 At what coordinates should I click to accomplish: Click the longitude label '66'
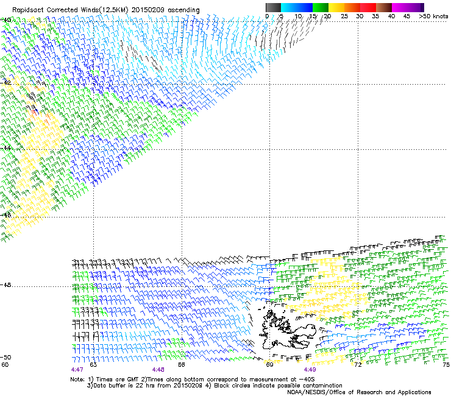182,365
